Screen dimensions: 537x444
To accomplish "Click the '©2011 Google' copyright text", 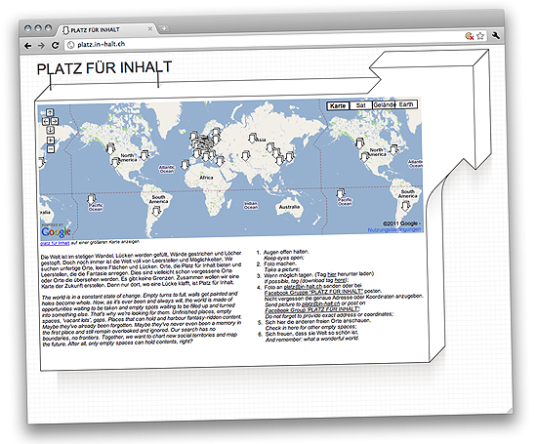I will pyautogui.click(x=400, y=223).
